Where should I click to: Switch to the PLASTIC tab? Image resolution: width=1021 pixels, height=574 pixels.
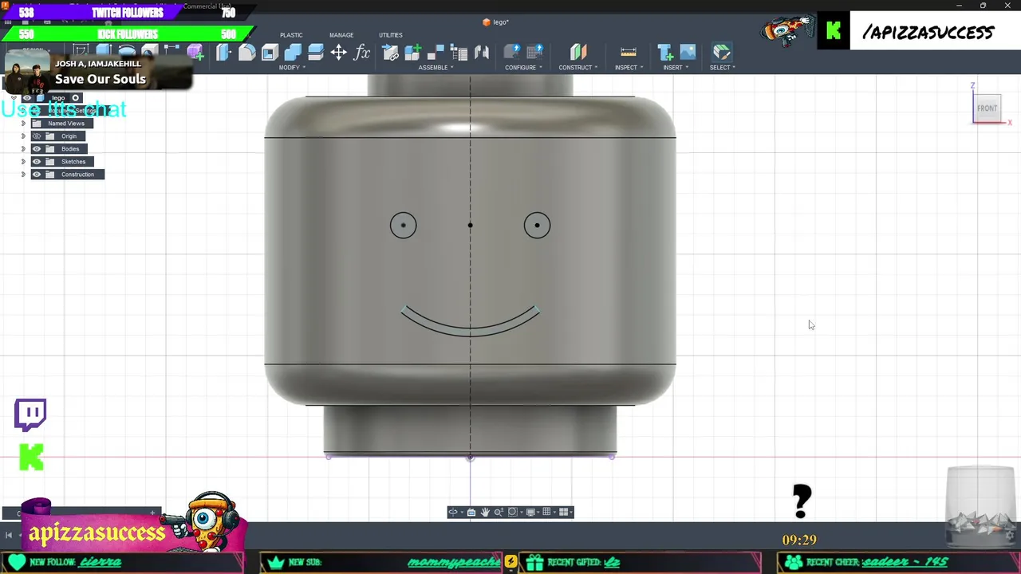291,35
